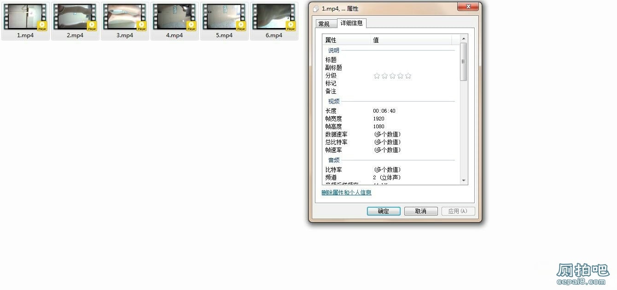Open the 详细信息 tab

352,23
